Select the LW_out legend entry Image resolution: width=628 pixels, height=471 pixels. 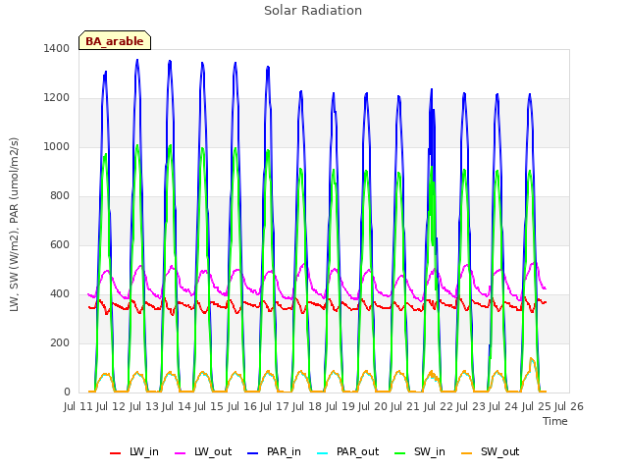click(203, 451)
